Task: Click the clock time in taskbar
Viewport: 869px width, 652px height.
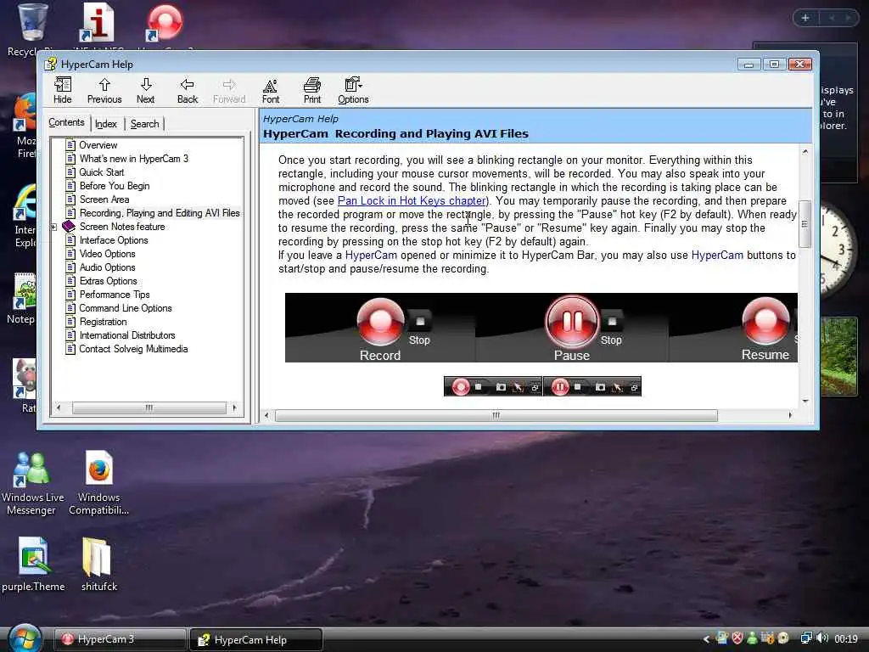Action: (846, 638)
